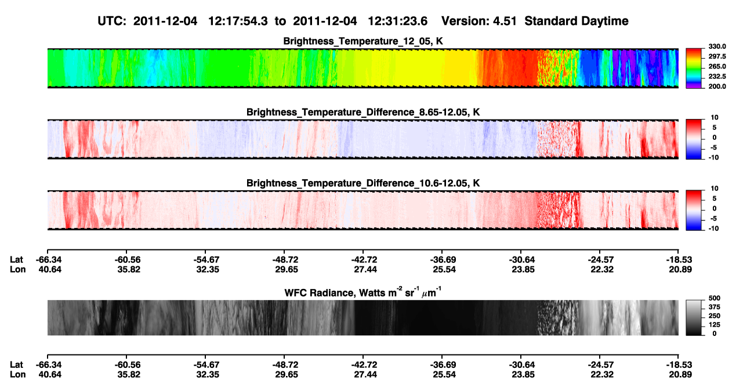754x387 pixels.
Task: Click the 265.0 colorbar label
Action: [717, 66]
